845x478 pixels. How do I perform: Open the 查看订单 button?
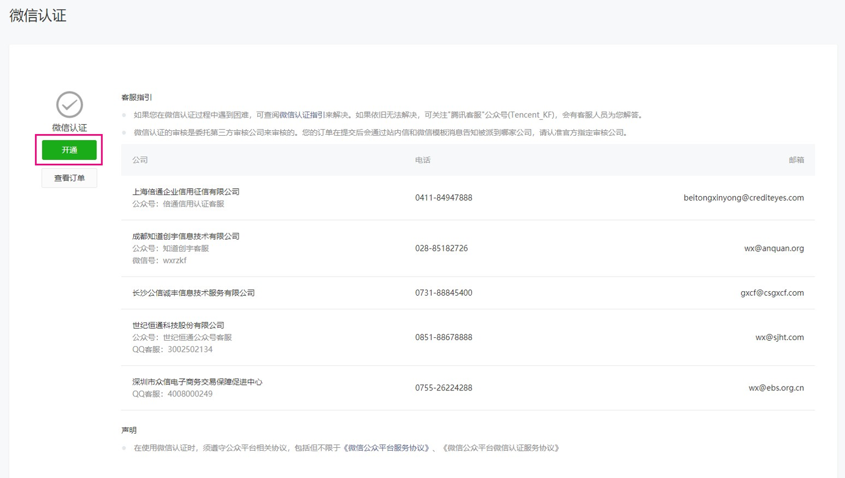click(69, 178)
